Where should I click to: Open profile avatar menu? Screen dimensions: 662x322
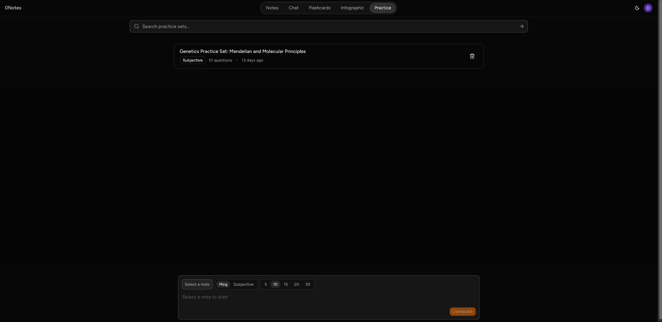[x=648, y=8]
